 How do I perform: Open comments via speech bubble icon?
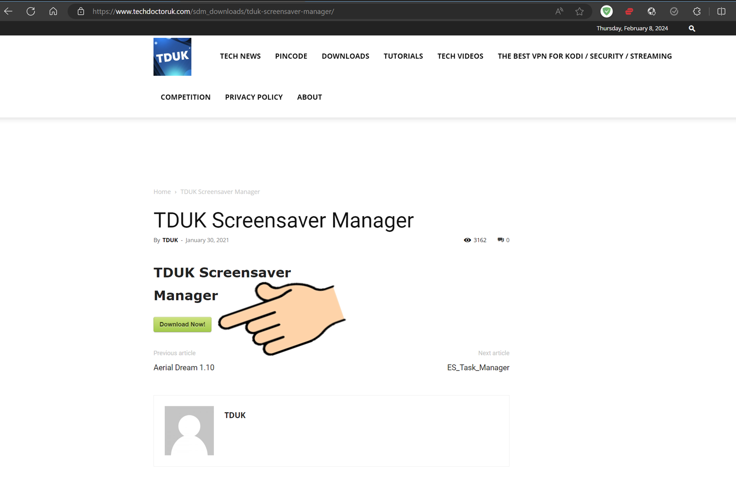coord(500,240)
